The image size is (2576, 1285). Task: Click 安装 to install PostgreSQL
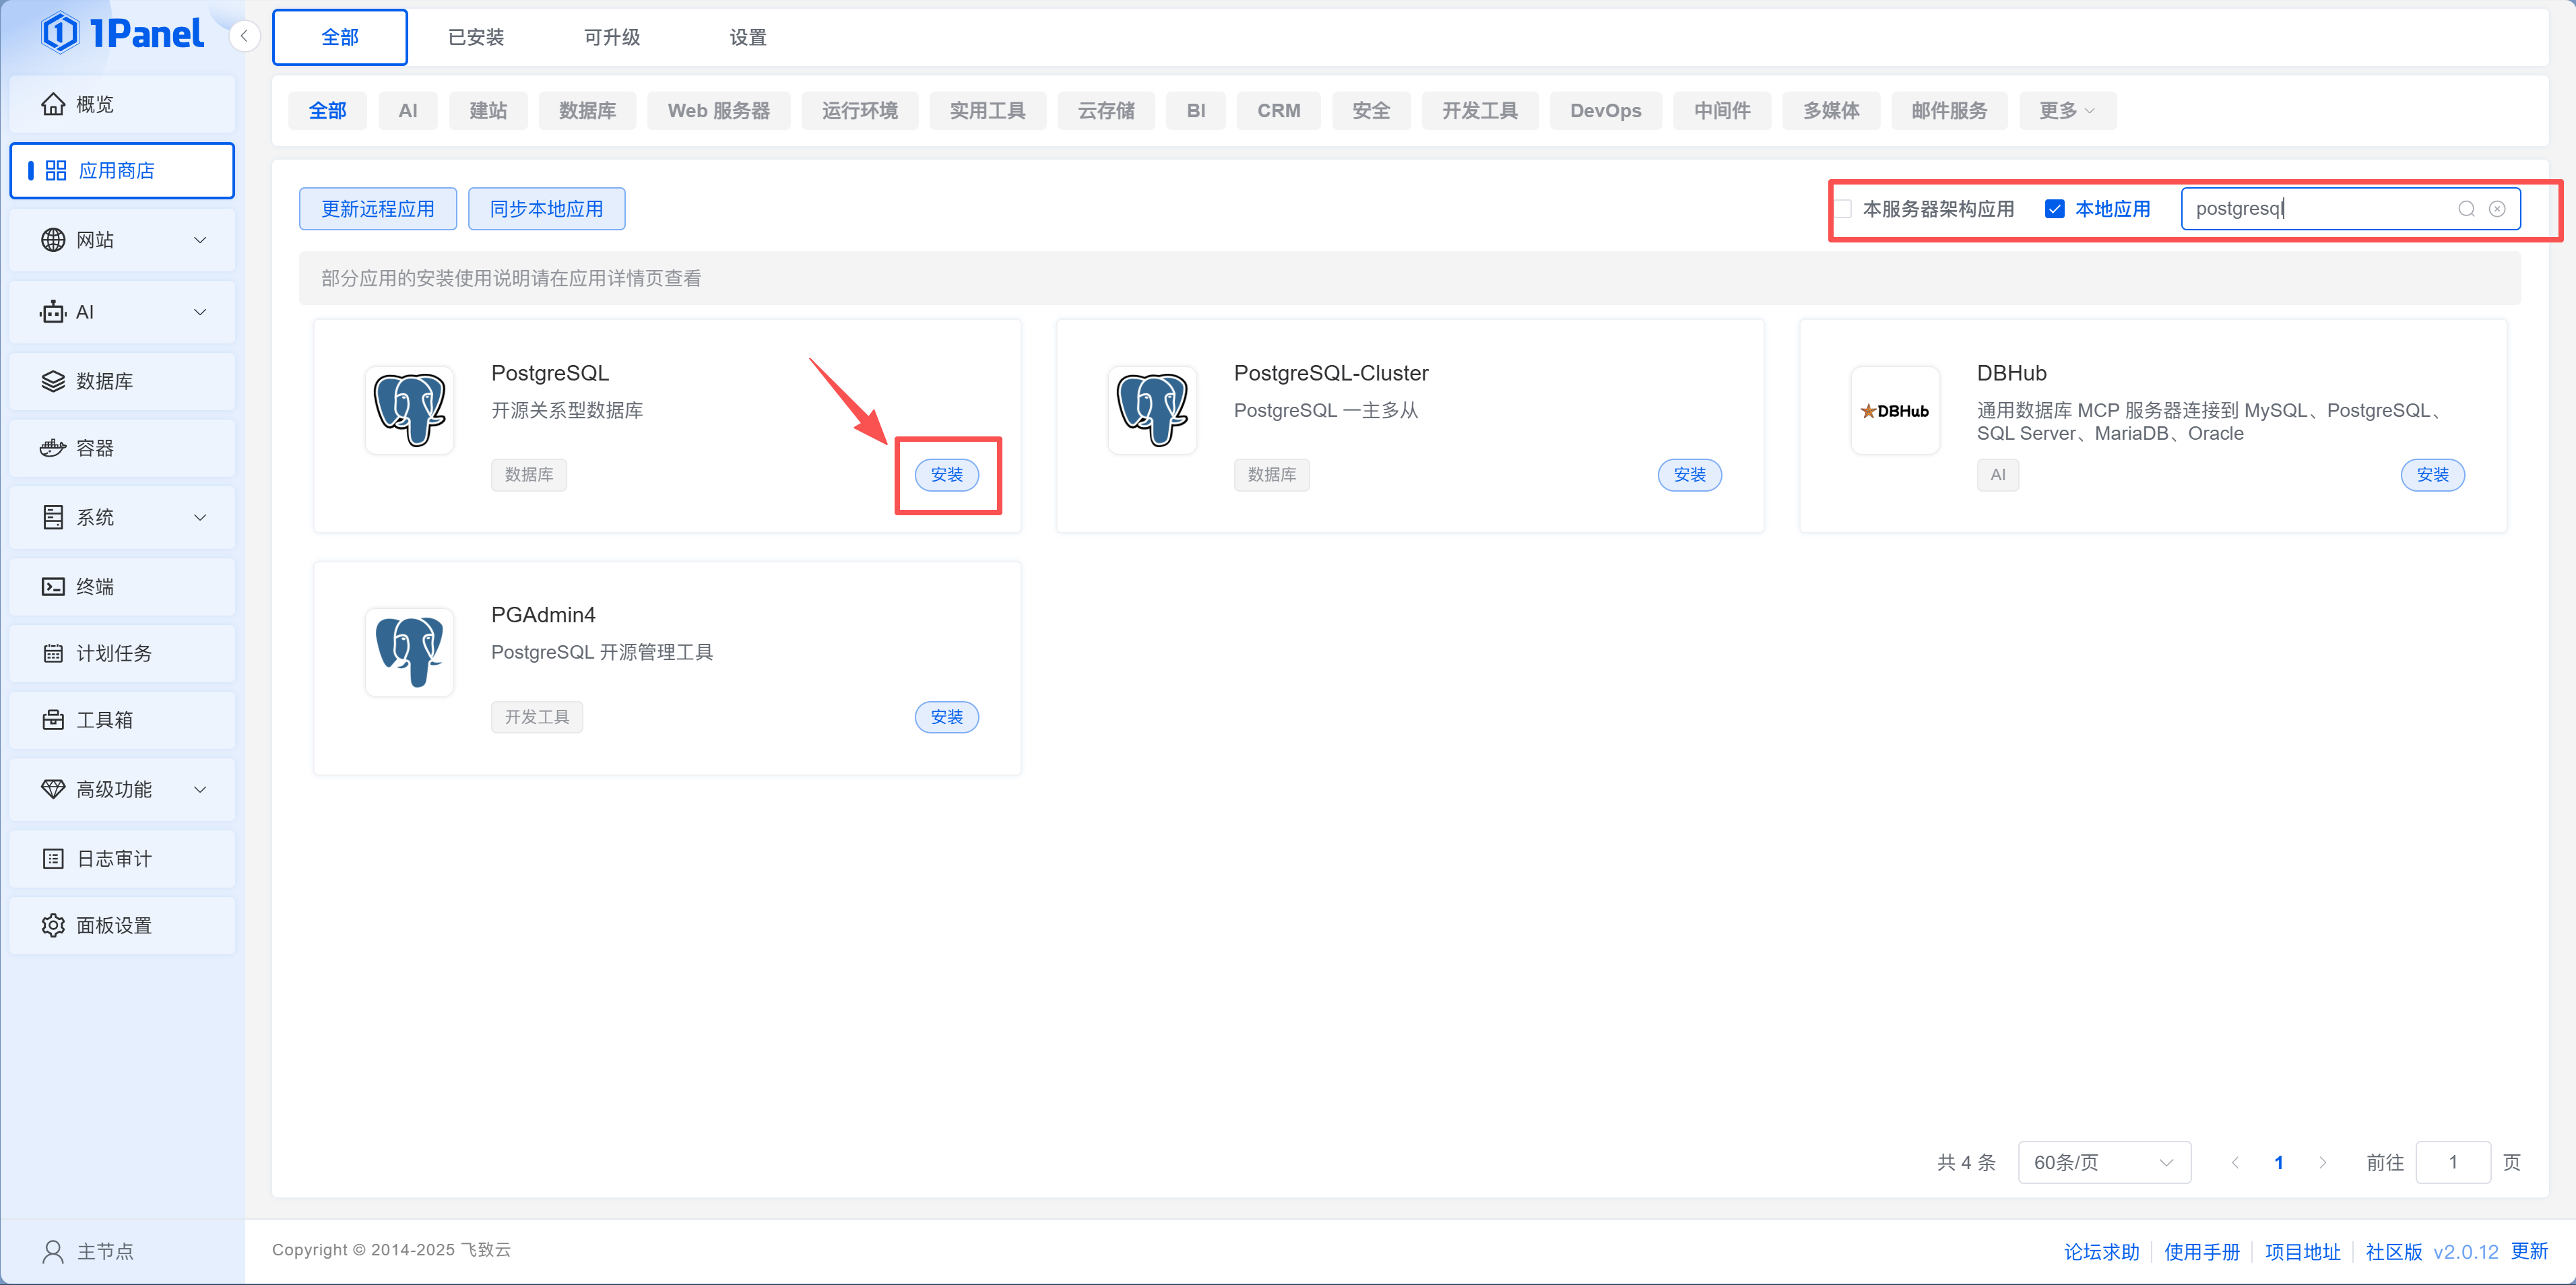(x=947, y=475)
